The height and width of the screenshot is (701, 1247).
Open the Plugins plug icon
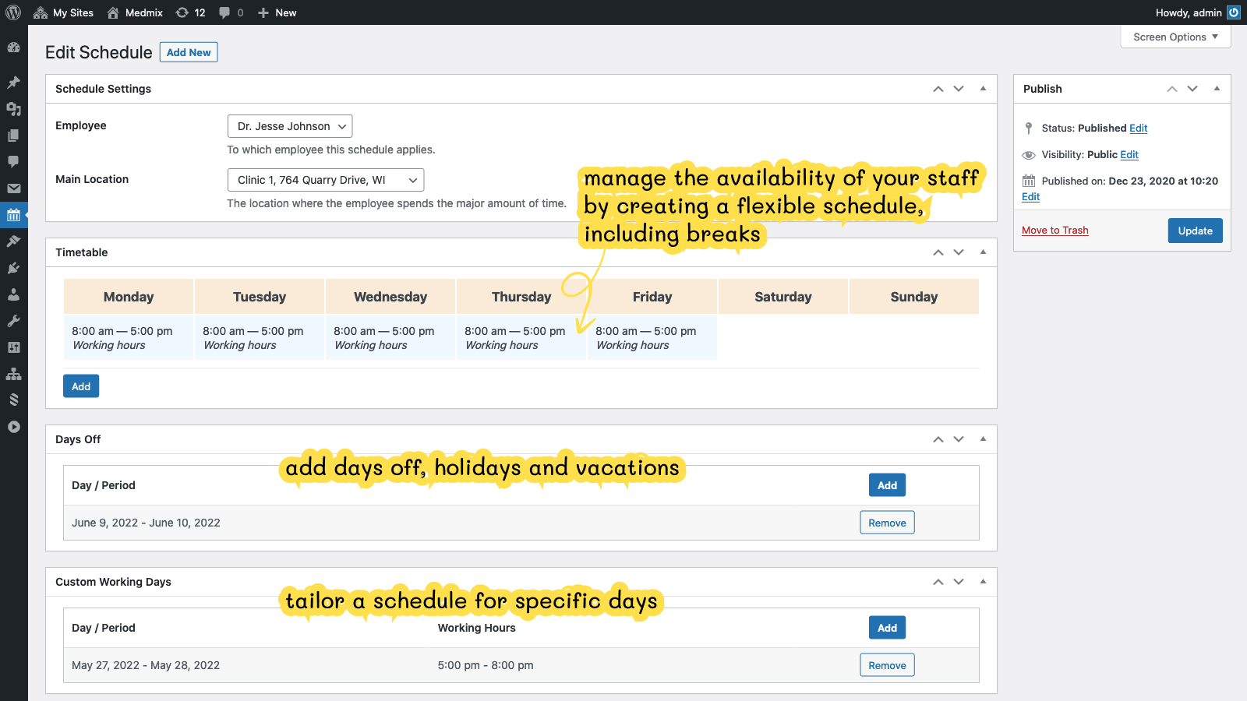pos(13,268)
